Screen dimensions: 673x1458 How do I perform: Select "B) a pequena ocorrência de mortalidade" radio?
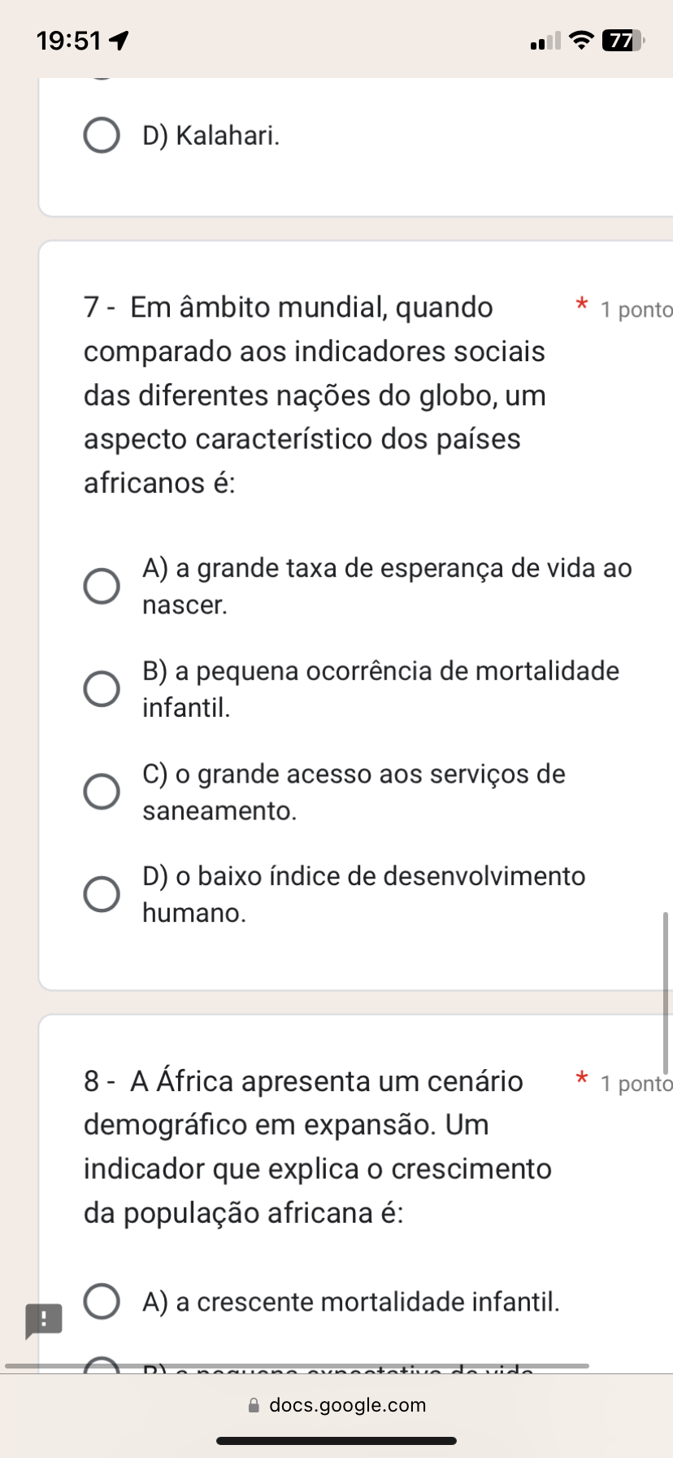click(x=102, y=689)
